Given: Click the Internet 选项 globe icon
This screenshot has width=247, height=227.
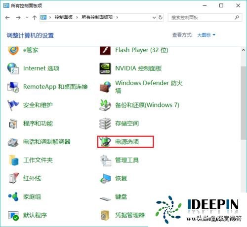Looking at the screenshot, I should (13, 68).
